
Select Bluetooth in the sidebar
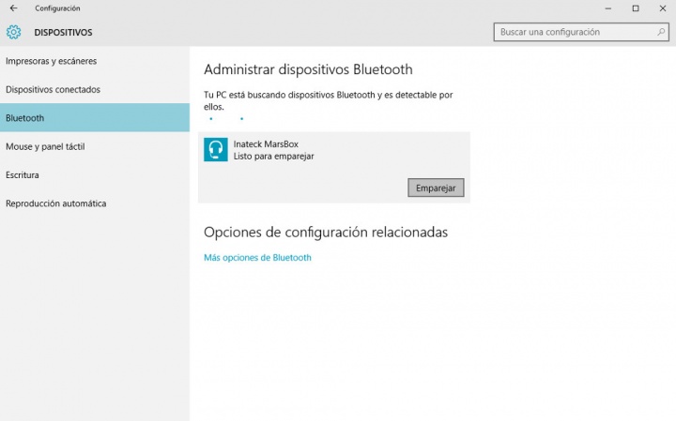coord(25,118)
